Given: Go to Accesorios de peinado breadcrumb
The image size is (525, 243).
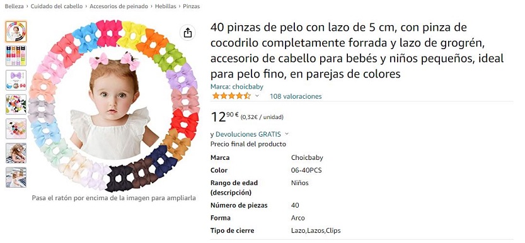Looking at the screenshot, I should pos(118,6).
